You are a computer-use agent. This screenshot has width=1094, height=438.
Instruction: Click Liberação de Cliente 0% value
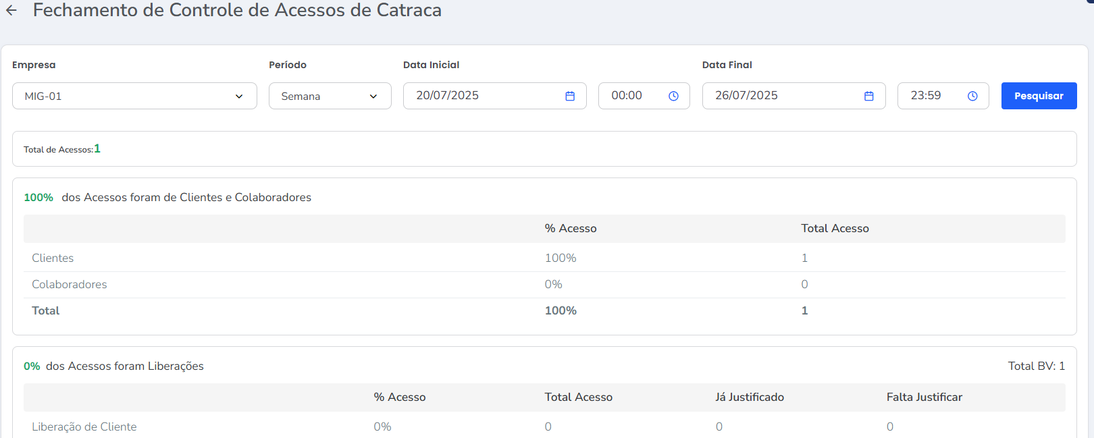click(x=382, y=427)
